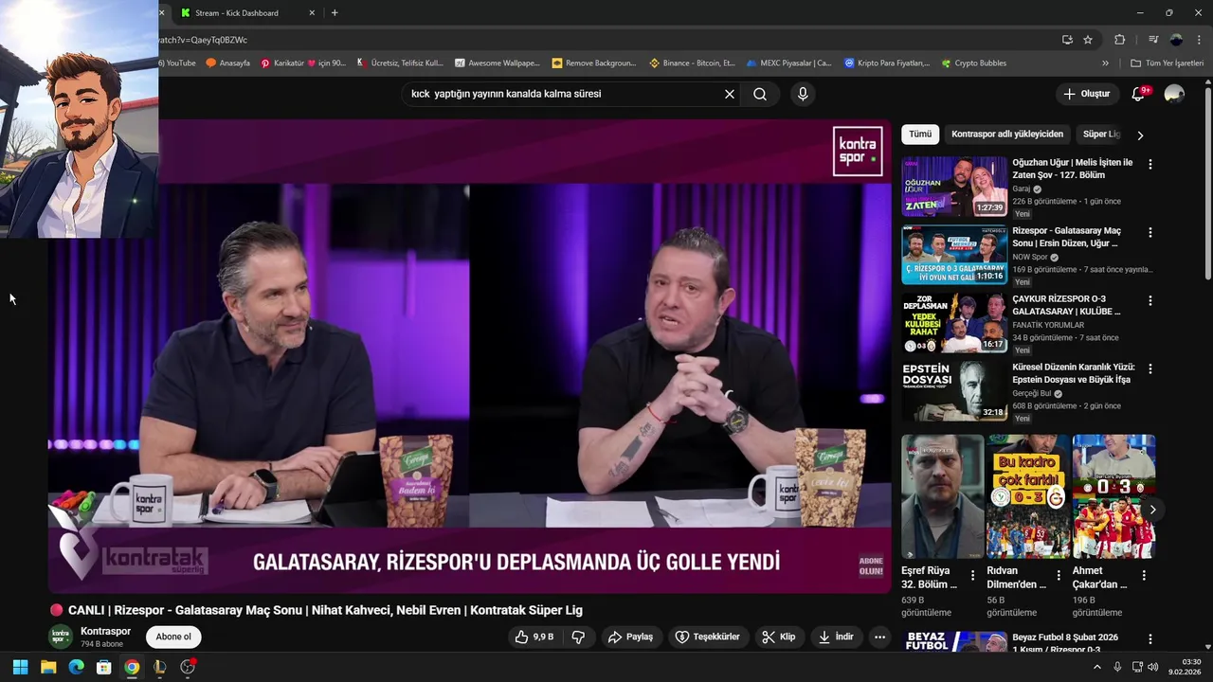Open Chrome three-dot menu
The image size is (1213, 682).
[1200, 40]
